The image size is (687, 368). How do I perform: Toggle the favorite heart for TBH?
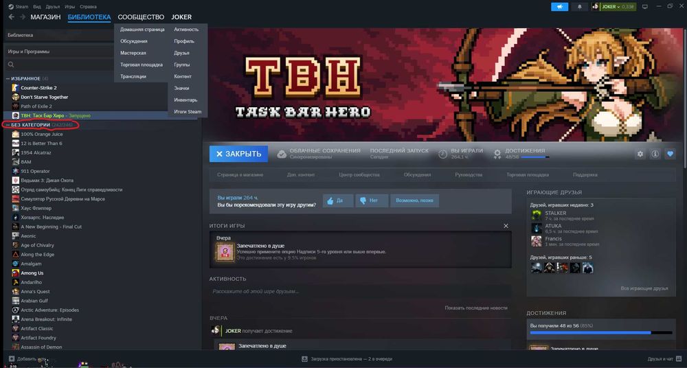tap(670, 154)
